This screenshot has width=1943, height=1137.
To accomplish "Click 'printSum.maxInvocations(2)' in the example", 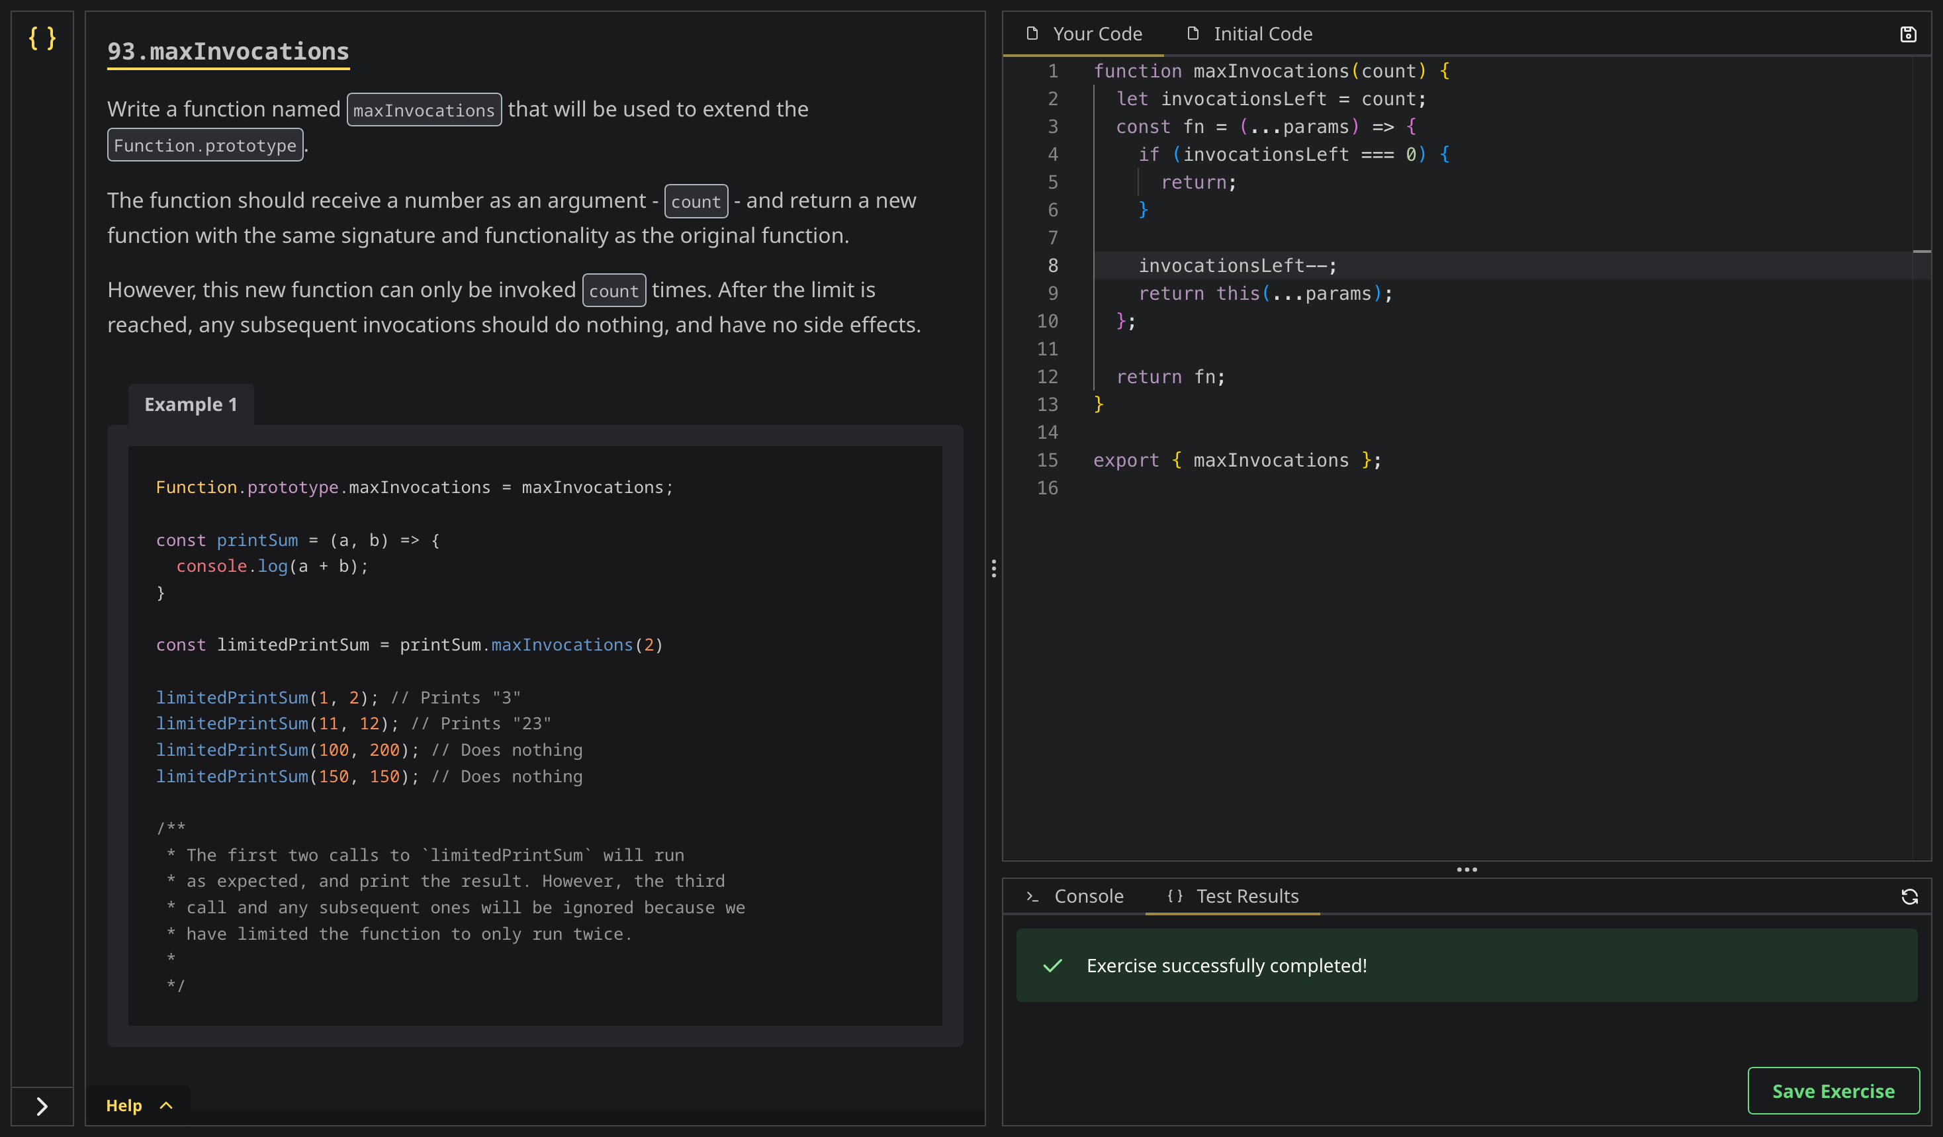I will coord(531,645).
